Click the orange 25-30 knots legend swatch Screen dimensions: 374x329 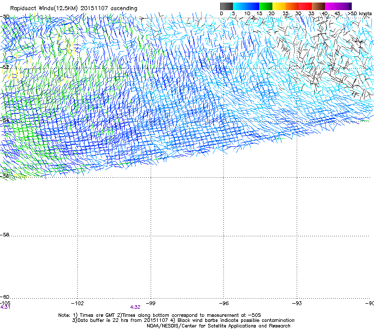tap(292, 6)
